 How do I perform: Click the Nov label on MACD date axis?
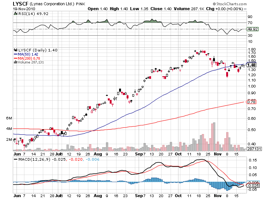point(218,196)
